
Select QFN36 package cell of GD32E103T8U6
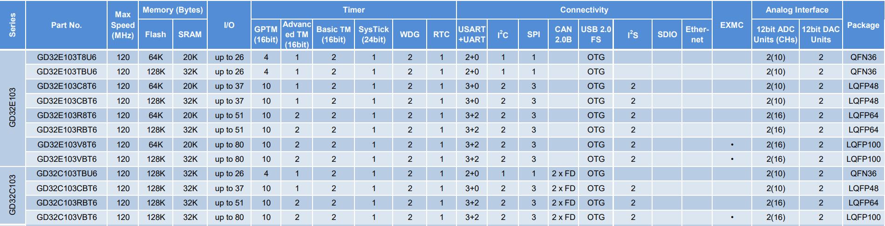[x=863, y=57]
